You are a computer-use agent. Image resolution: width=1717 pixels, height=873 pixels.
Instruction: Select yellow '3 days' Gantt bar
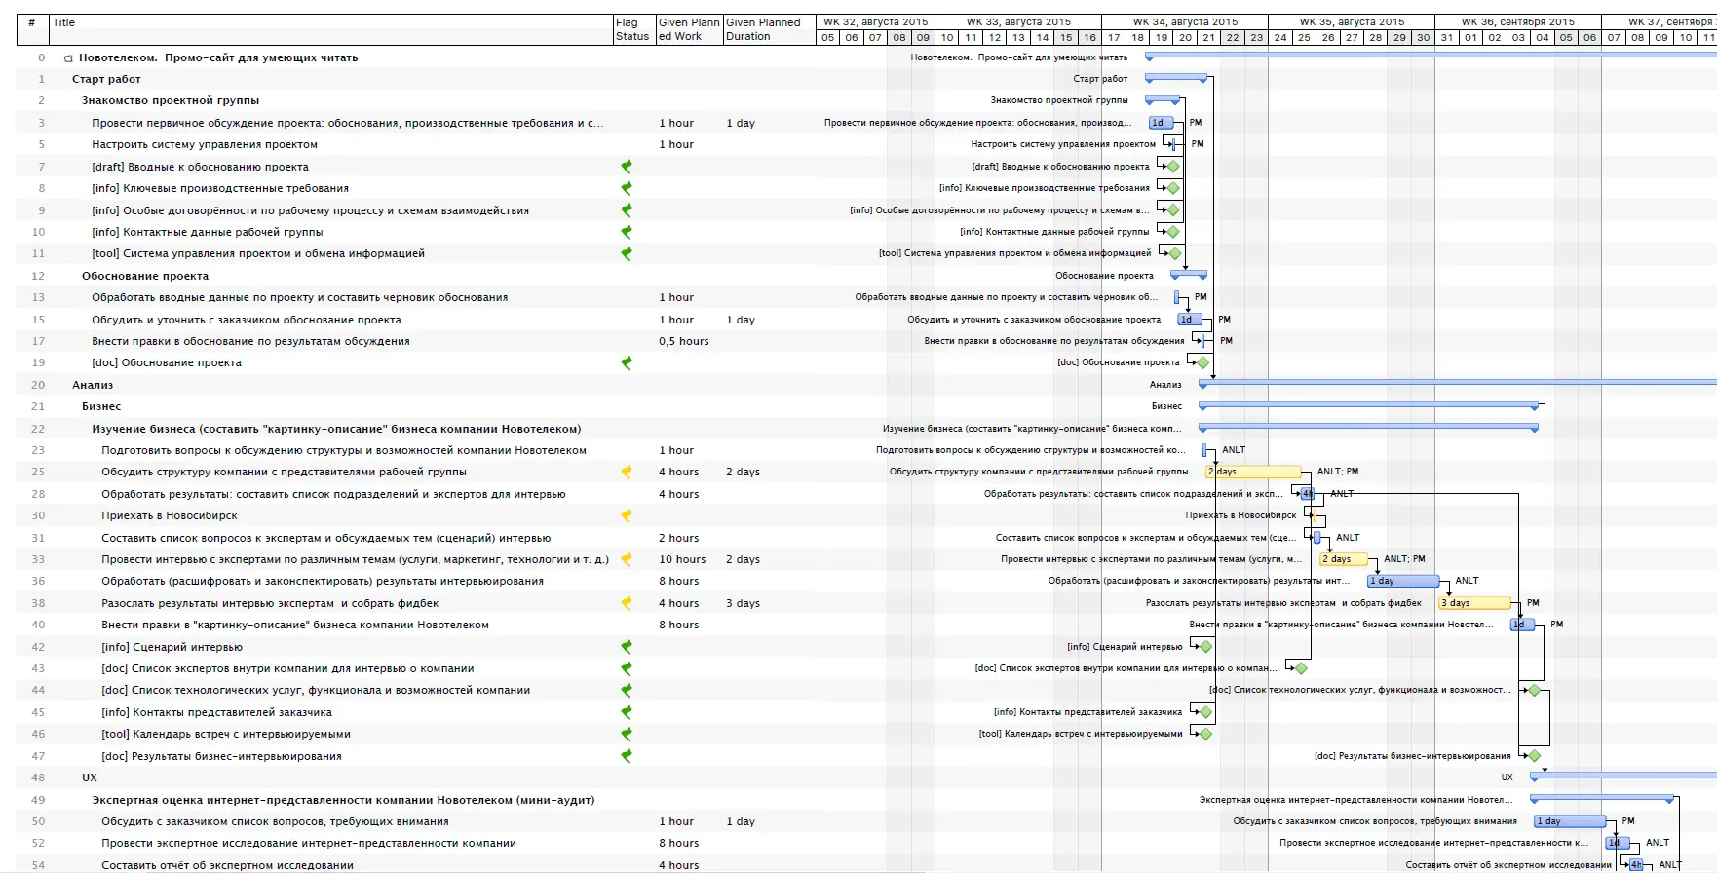(x=1474, y=603)
